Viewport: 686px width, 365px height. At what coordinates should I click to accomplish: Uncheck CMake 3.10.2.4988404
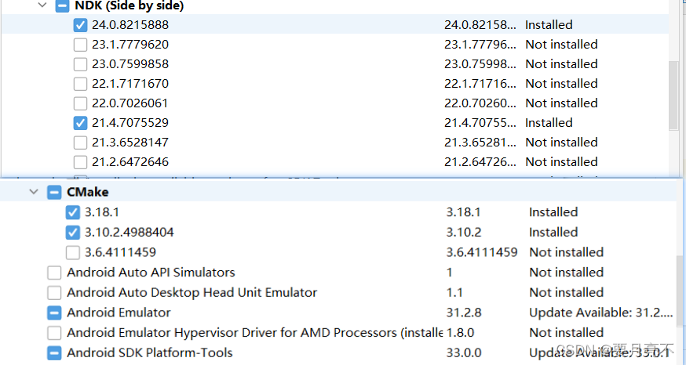[x=73, y=233]
